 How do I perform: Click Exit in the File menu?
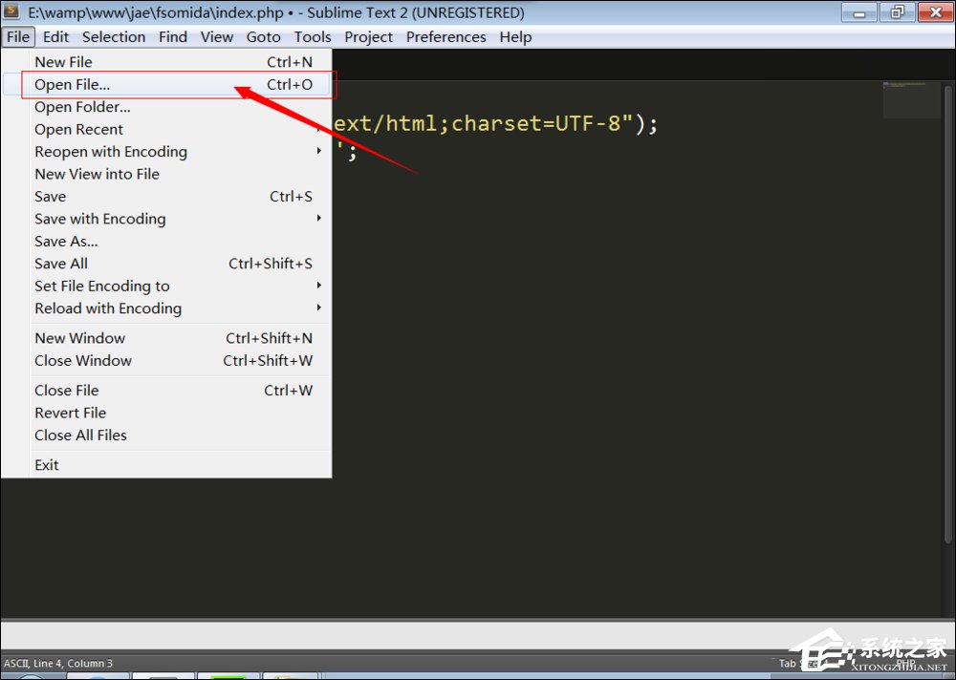[47, 465]
